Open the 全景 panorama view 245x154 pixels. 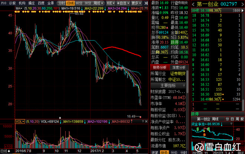[50, 3]
